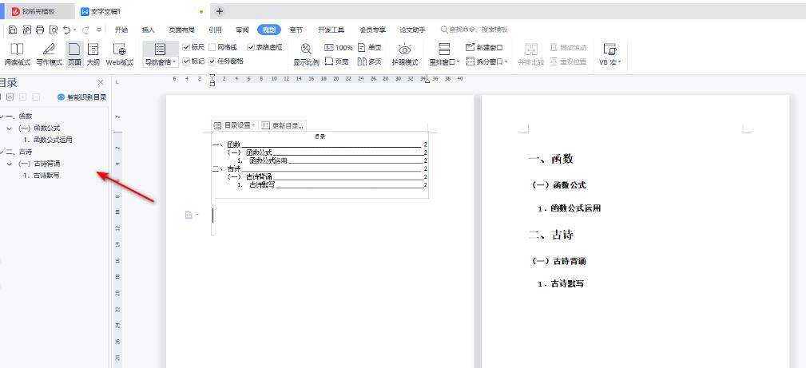Switch to 大纲 outline view

[x=93, y=54]
